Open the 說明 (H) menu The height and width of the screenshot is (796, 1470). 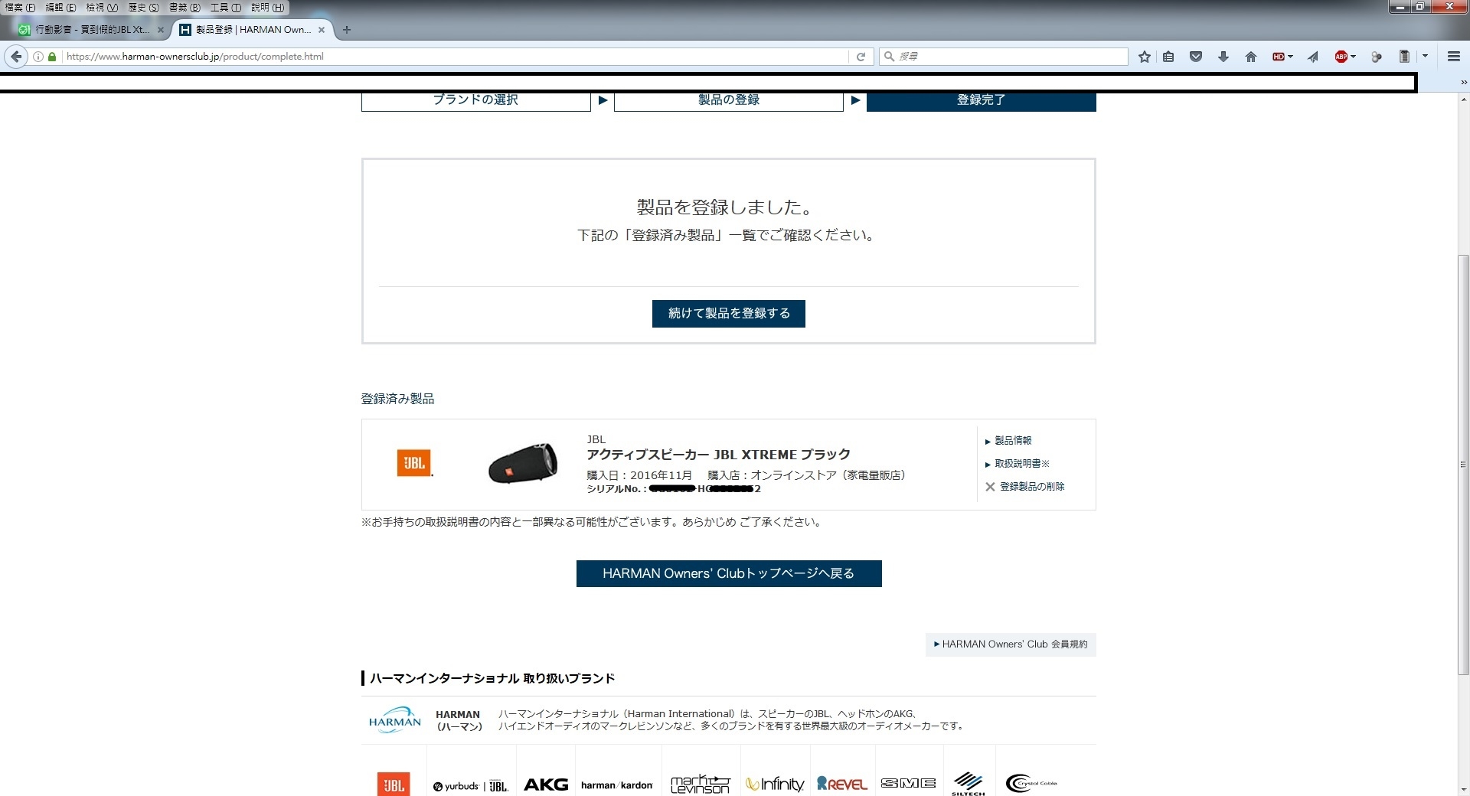[267, 8]
